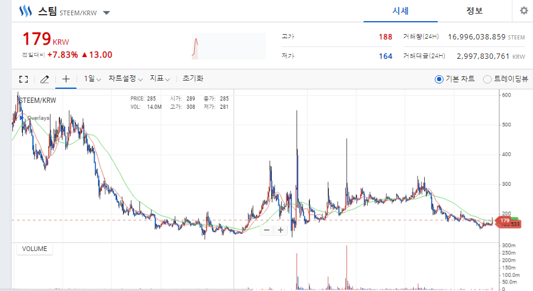This screenshot has height=291, width=533.
Task: Zoom out chart with minus button
Action: (x=267, y=230)
